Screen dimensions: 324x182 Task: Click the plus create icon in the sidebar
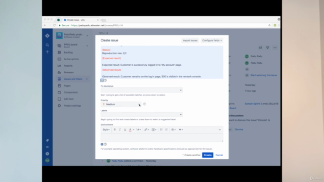tap(47, 52)
